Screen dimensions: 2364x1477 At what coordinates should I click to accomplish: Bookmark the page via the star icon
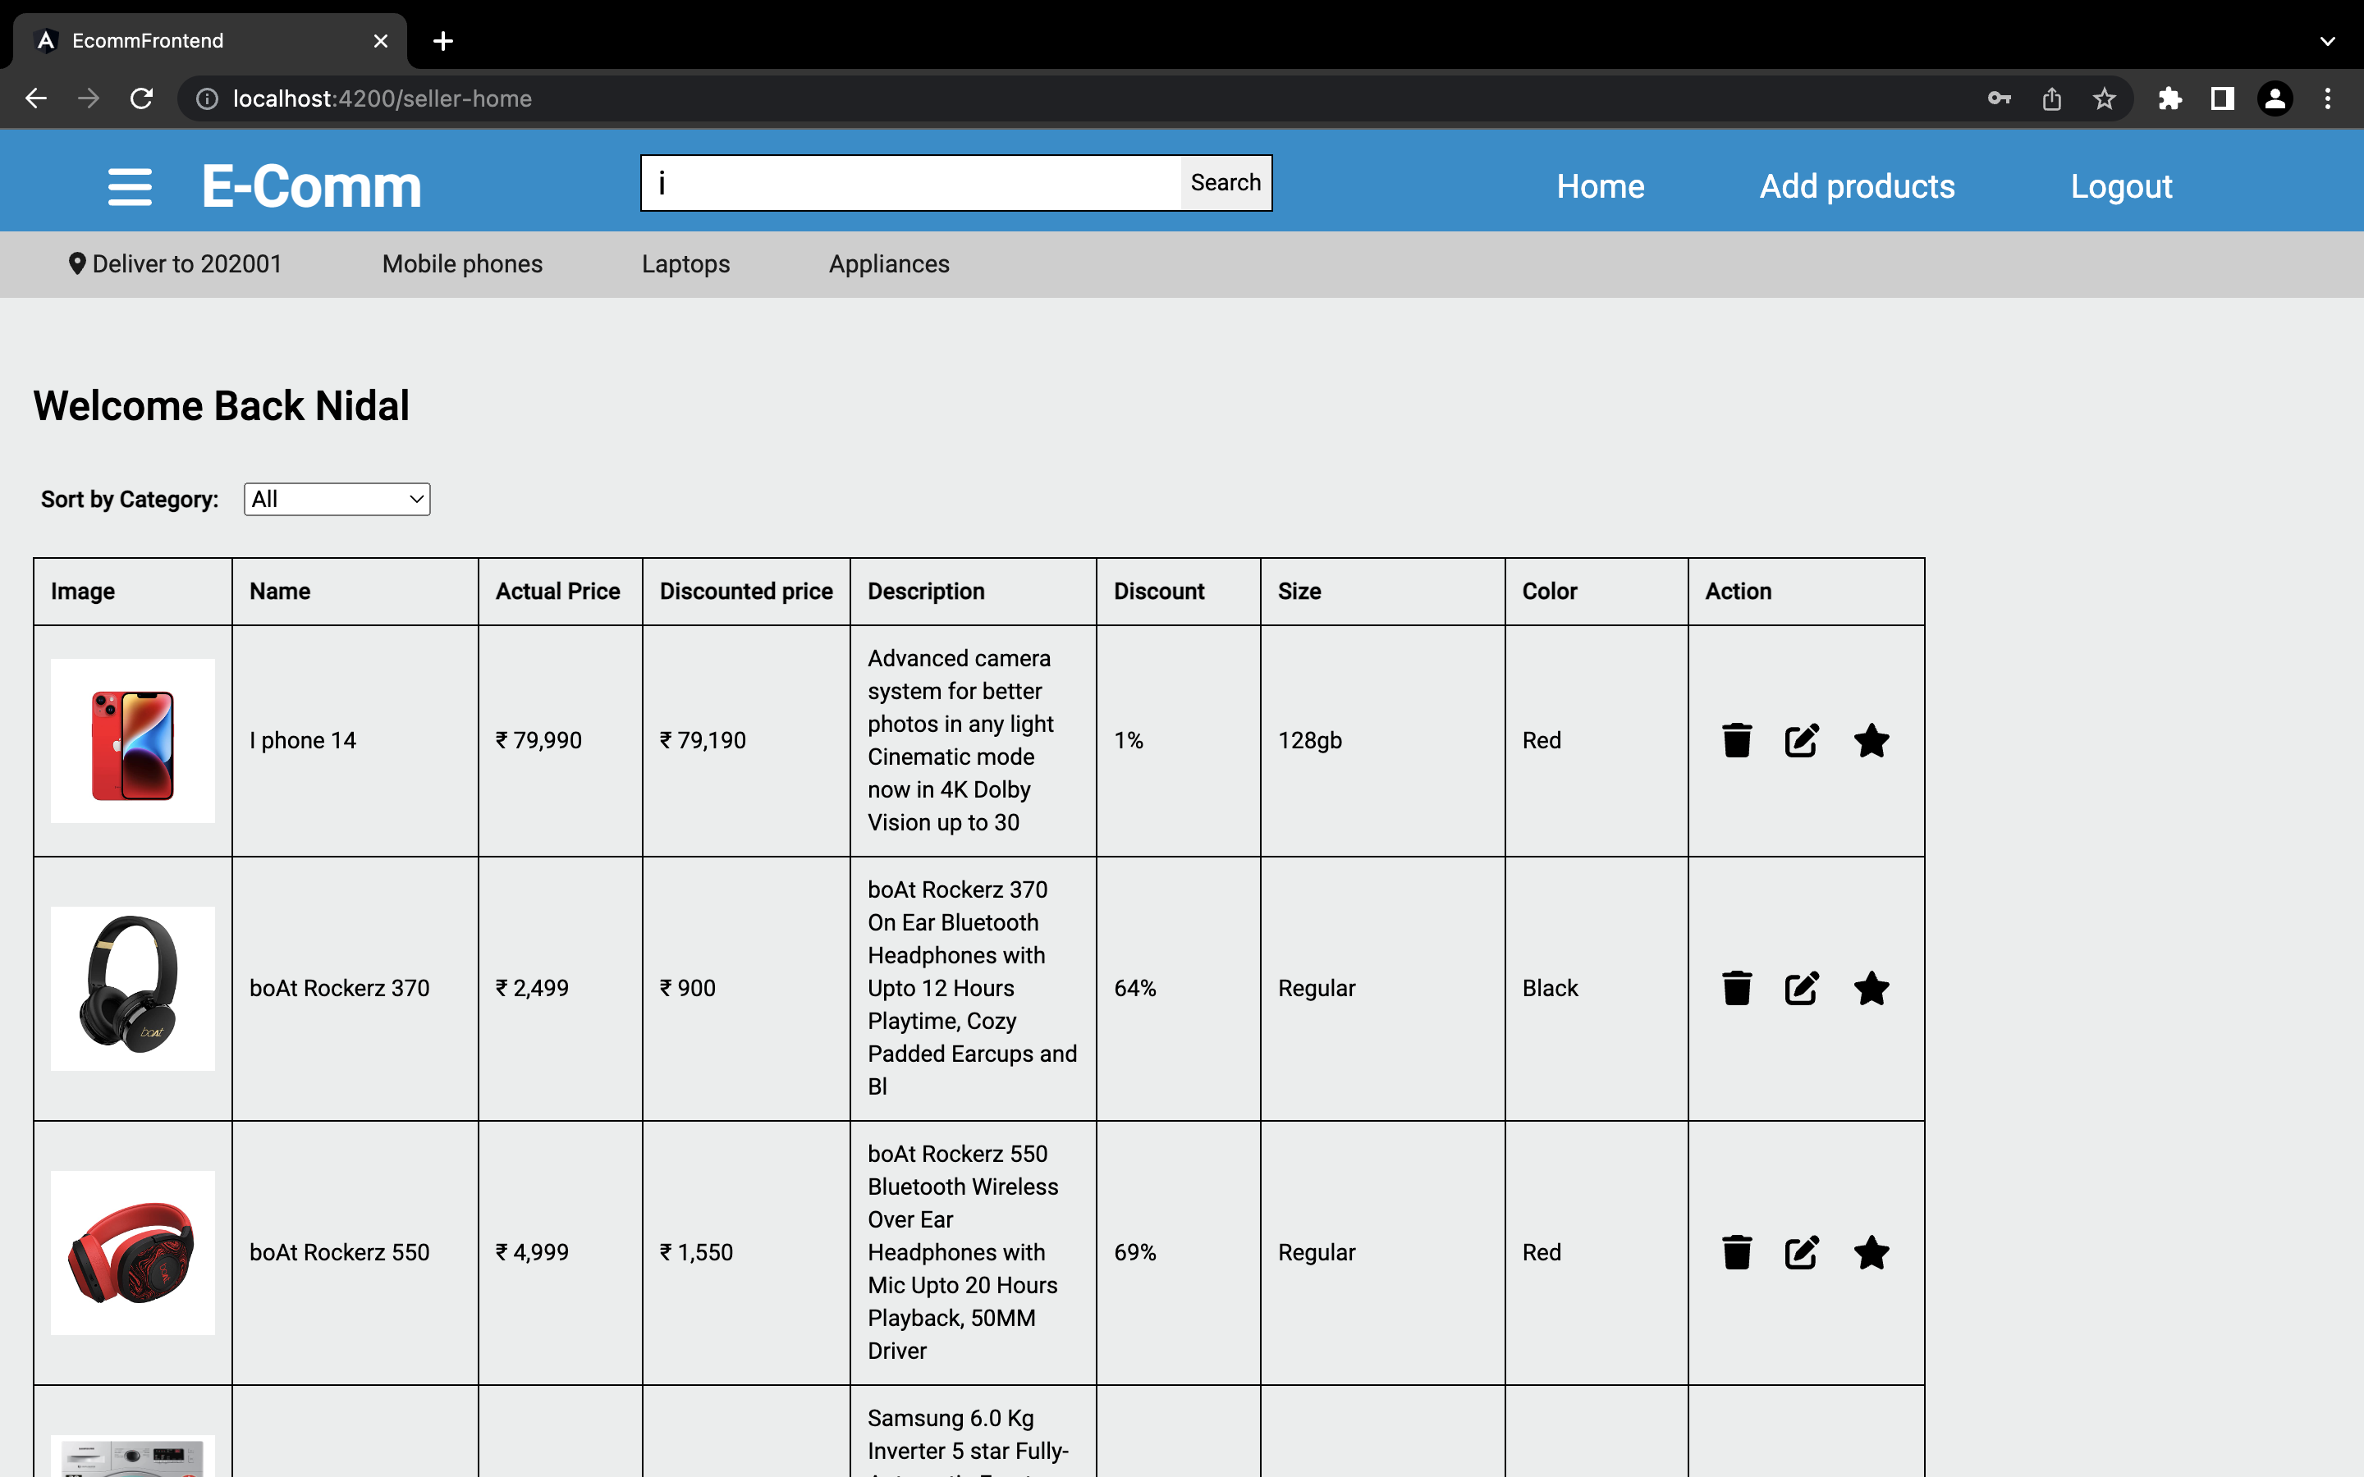2104,98
